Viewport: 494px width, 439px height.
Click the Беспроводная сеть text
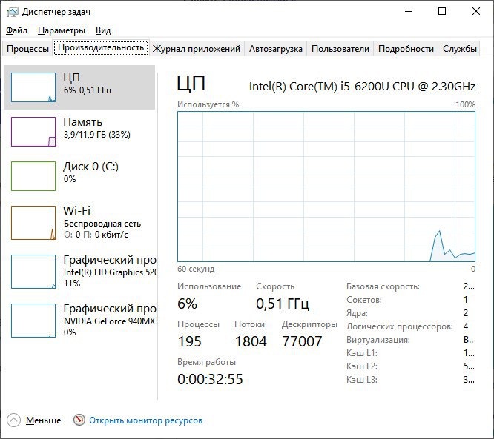point(102,224)
